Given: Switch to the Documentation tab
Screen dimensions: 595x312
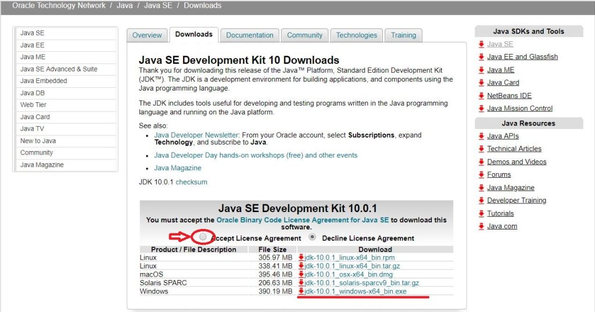Looking at the screenshot, I should pos(249,35).
